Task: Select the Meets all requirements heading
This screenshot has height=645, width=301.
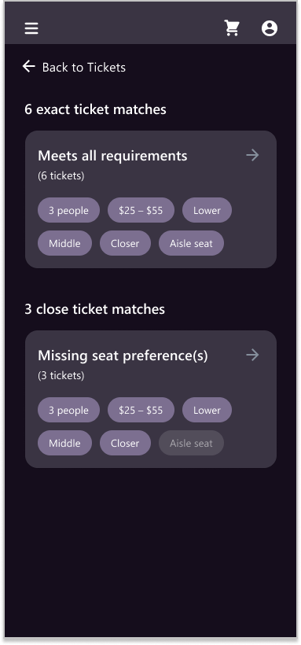Action: 112,156
